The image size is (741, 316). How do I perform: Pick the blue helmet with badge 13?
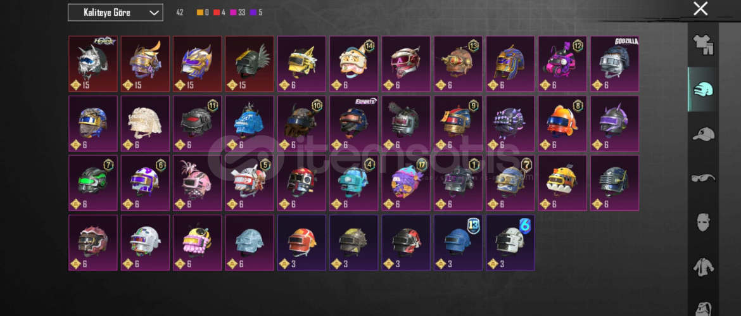point(458,243)
